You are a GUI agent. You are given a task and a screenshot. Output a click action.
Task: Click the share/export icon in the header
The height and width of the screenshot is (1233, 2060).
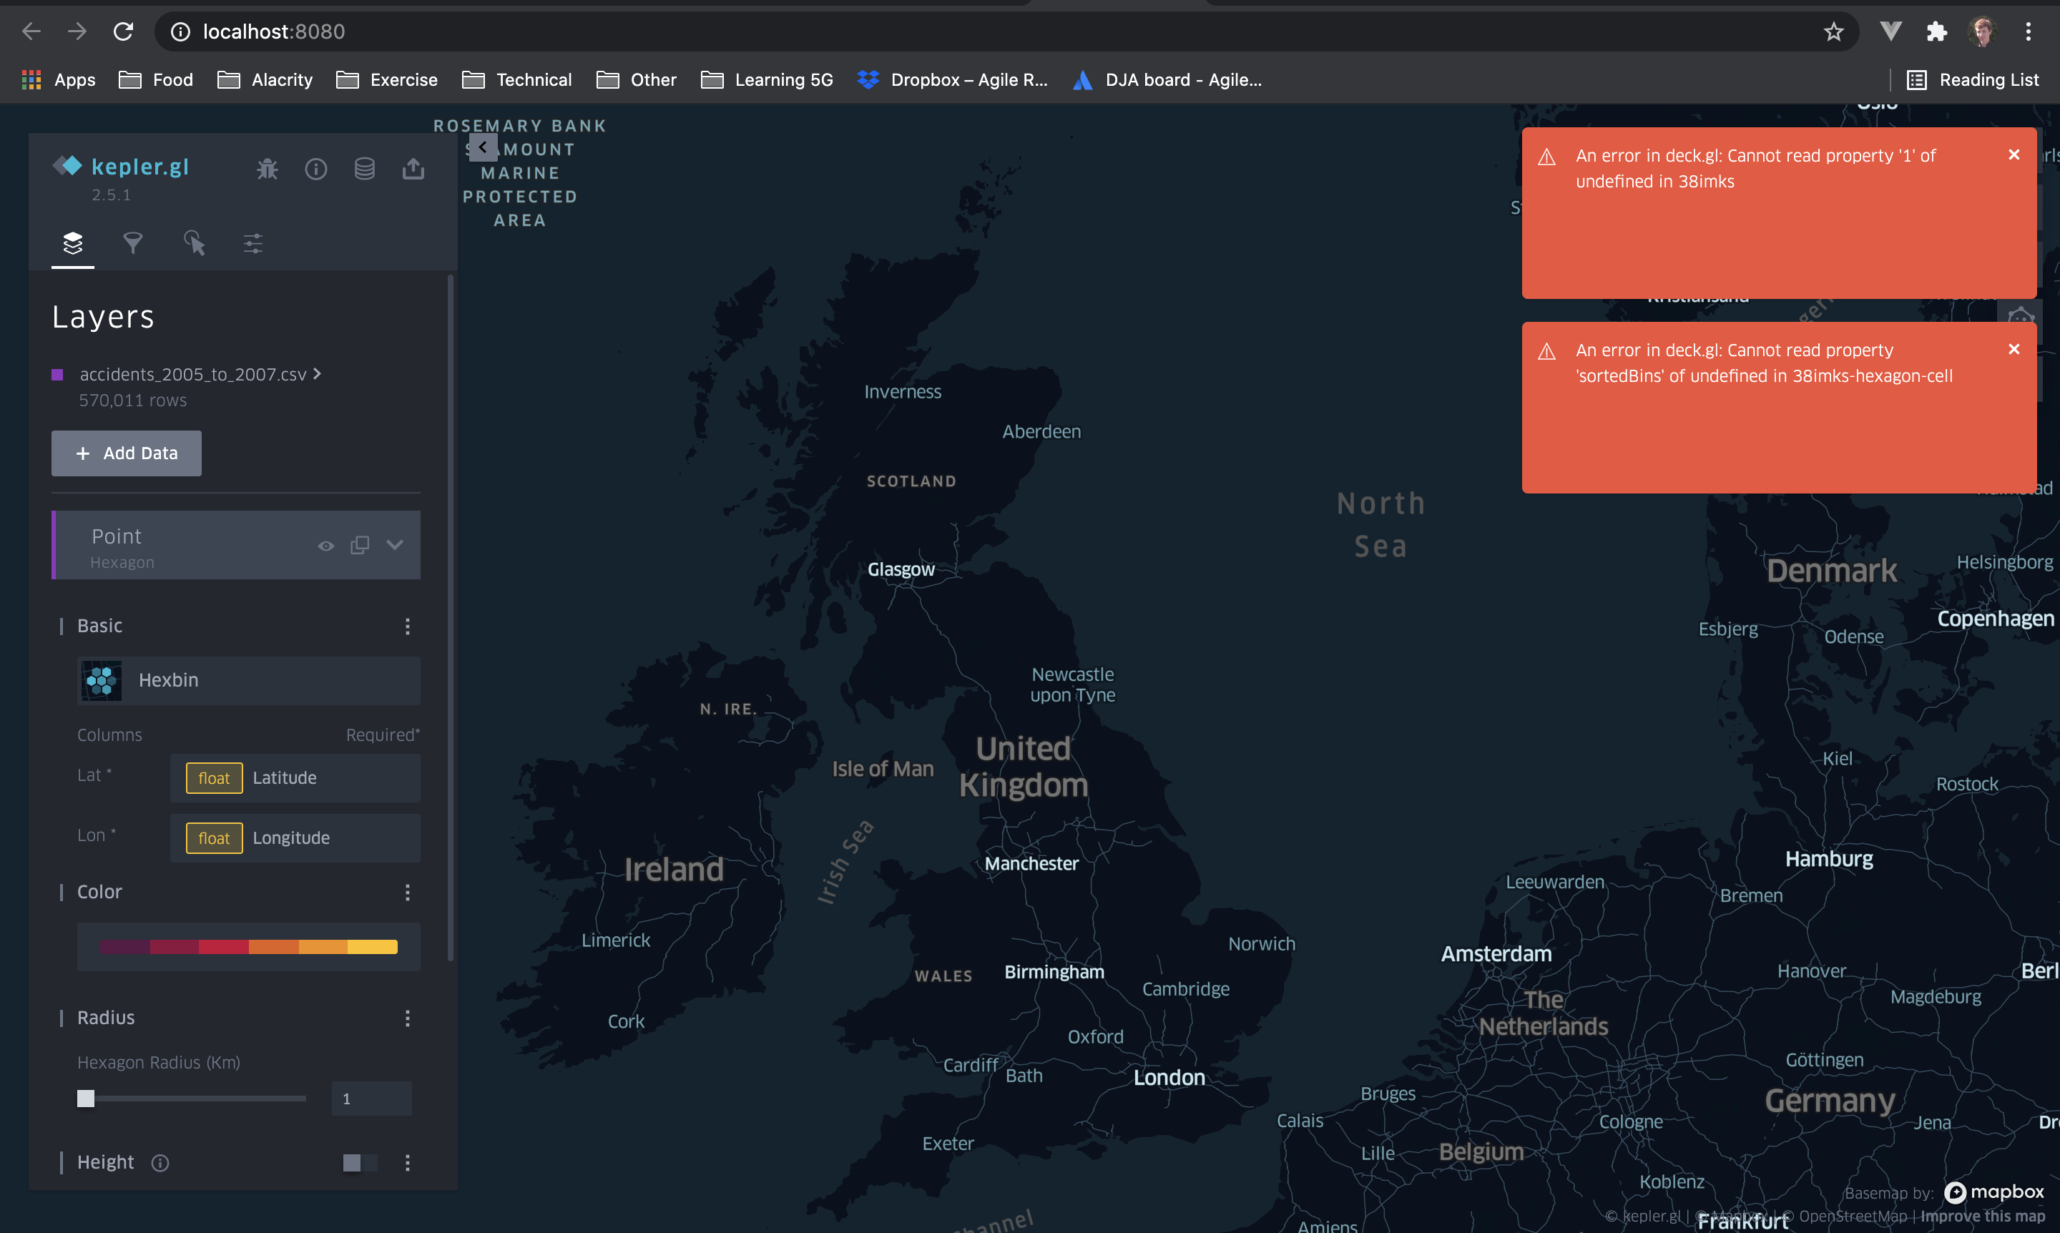coord(413,168)
